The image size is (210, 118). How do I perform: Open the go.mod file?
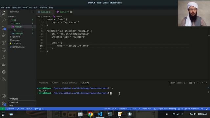(21, 37)
